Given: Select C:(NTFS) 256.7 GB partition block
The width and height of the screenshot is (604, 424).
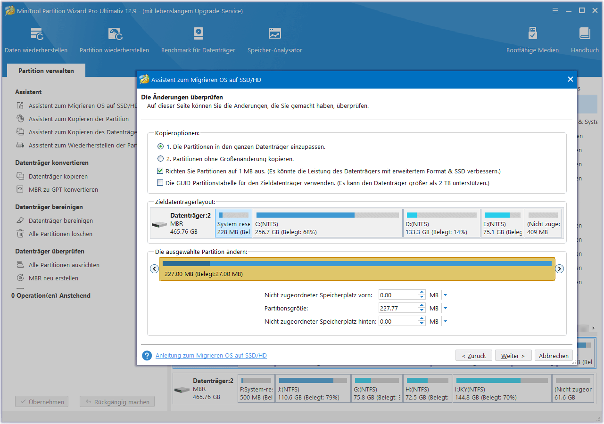Looking at the screenshot, I should [x=328, y=223].
